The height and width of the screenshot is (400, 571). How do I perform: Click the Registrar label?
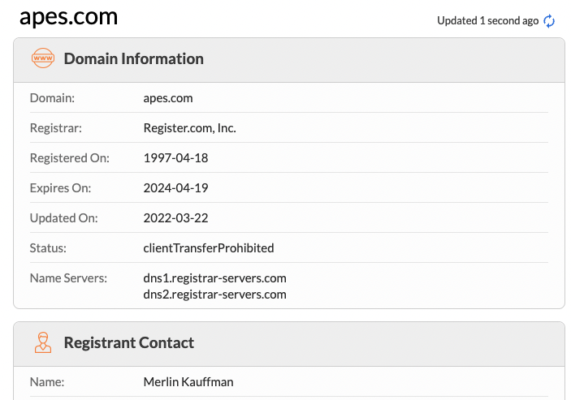(56, 128)
